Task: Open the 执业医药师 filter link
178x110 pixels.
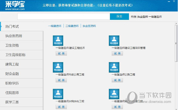Action: (89, 26)
